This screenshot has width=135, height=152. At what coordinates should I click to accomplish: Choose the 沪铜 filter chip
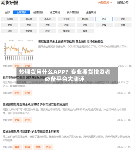click(x=10, y=25)
